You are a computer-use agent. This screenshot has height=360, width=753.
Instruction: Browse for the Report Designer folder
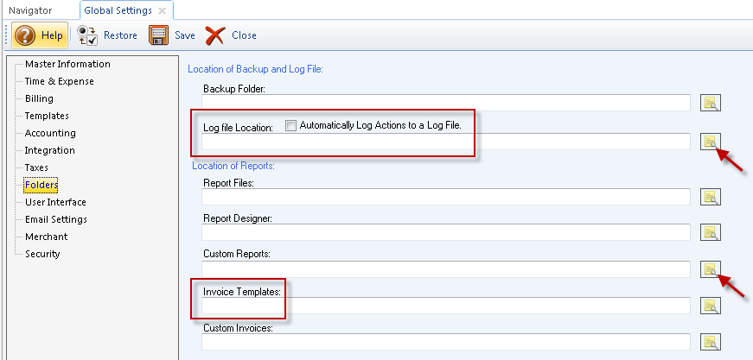(x=710, y=232)
